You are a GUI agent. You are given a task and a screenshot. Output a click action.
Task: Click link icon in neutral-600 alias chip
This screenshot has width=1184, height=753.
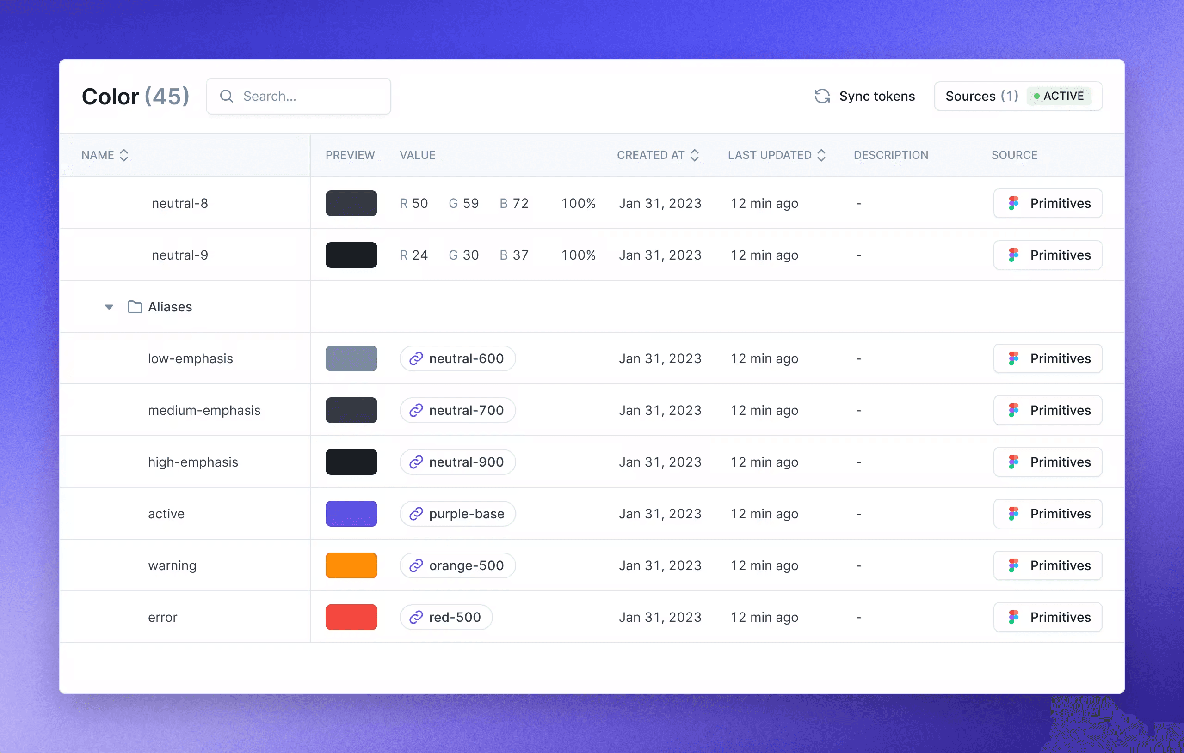(416, 358)
